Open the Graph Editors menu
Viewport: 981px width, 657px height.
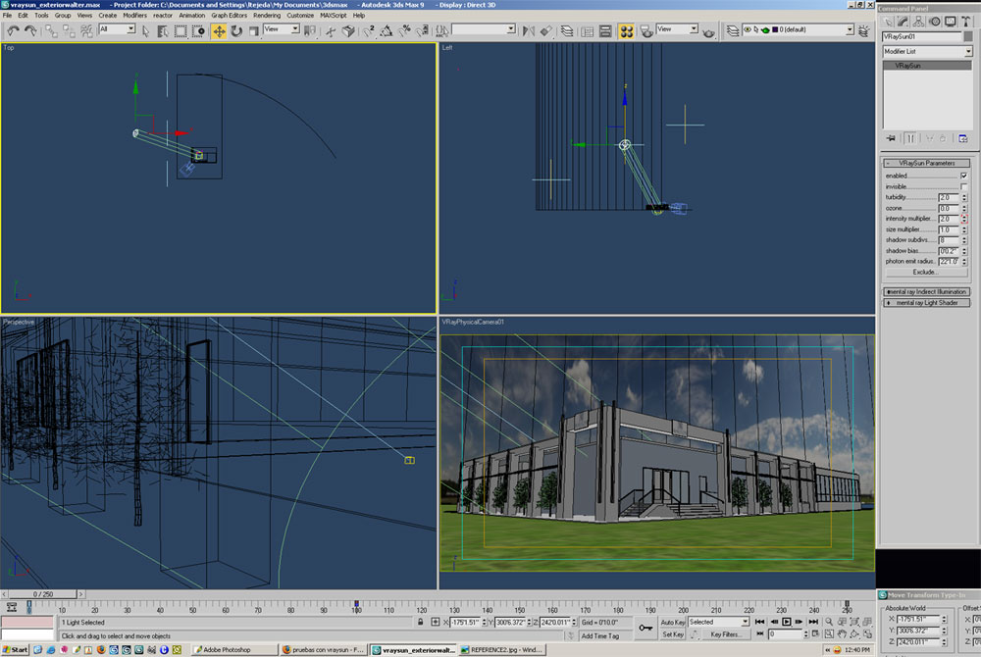click(x=229, y=15)
